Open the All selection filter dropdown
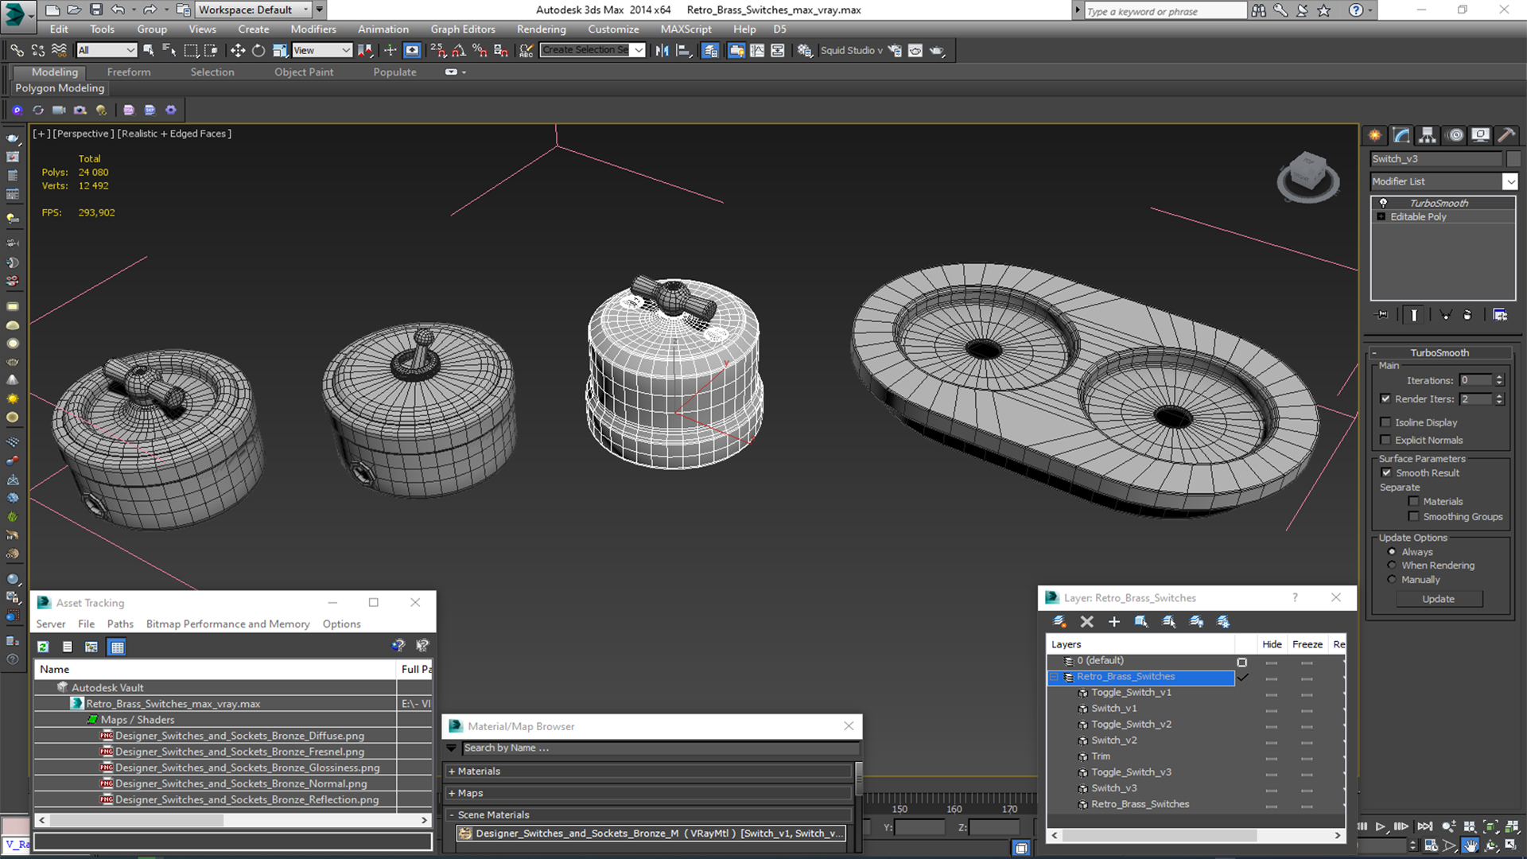Image resolution: width=1527 pixels, height=859 pixels. tap(107, 50)
